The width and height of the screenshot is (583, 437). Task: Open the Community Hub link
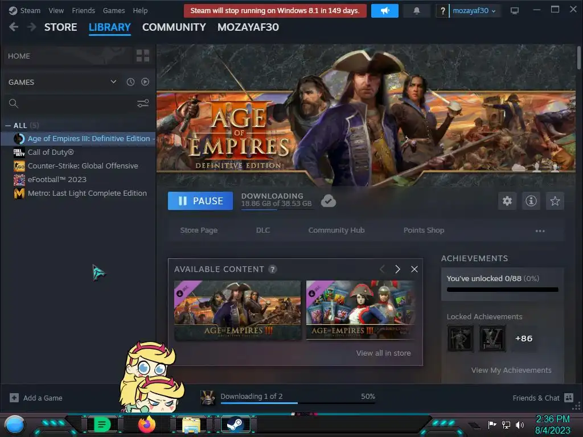coord(336,230)
